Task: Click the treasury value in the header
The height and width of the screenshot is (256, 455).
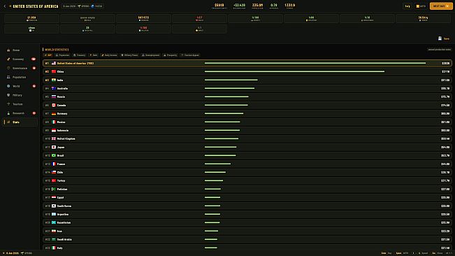Action: pyautogui.click(x=219, y=5)
